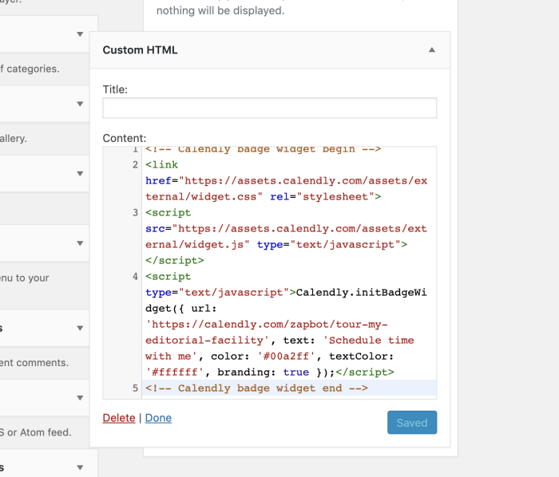Image resolution: width=559 pixels, height=477 pixels.
Task: Click the Custom HTML widget header title
Action: (141, 50)
